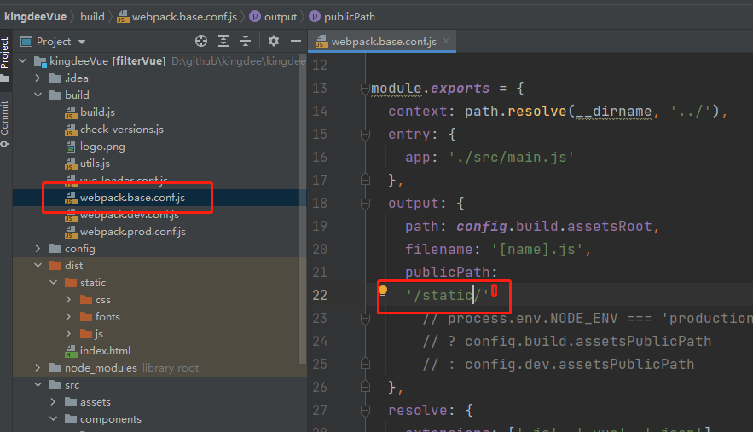Collapse the components folder
753x432 pixels.
click(54, 419)
